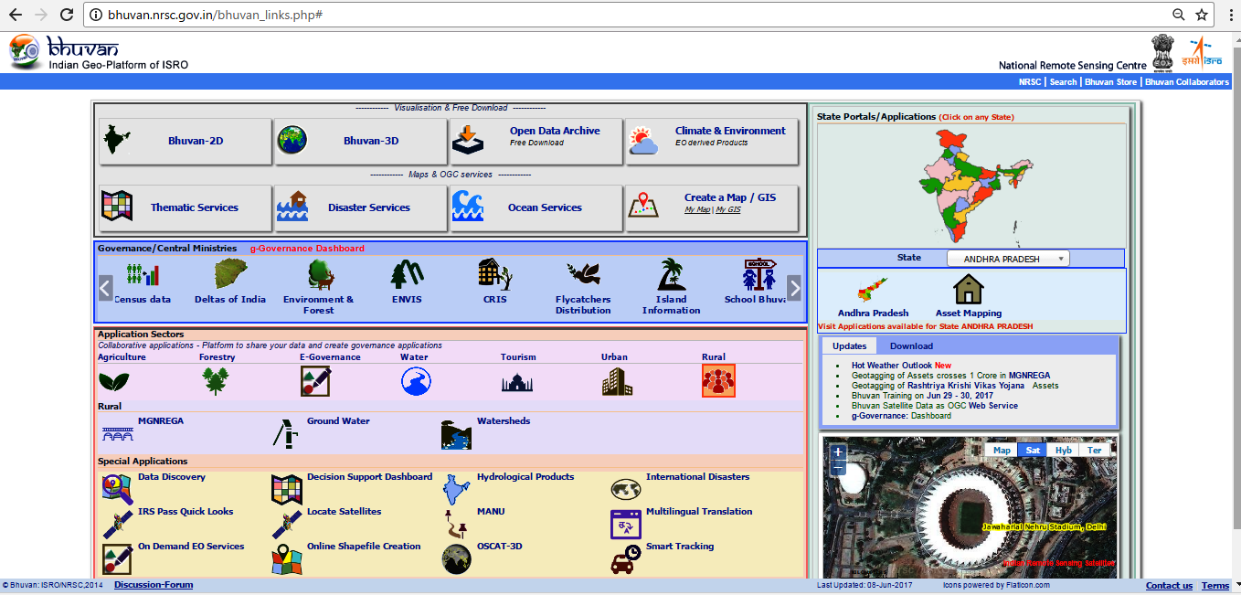This screenshot has width=1241, height=595.
Task: Open the Census data icon
Action: [142, 274]
